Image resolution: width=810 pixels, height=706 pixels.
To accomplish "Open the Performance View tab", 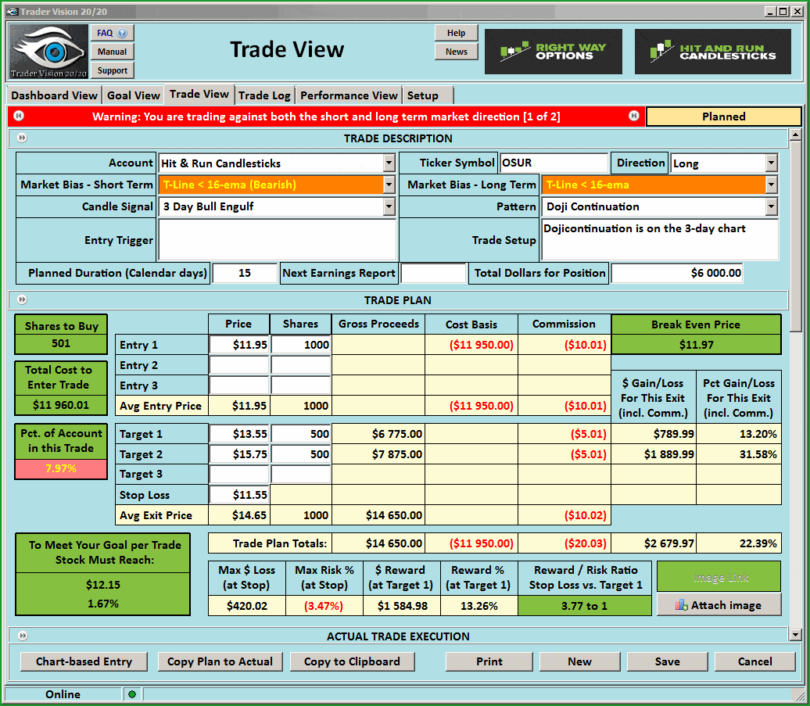I will pos(349,95).
